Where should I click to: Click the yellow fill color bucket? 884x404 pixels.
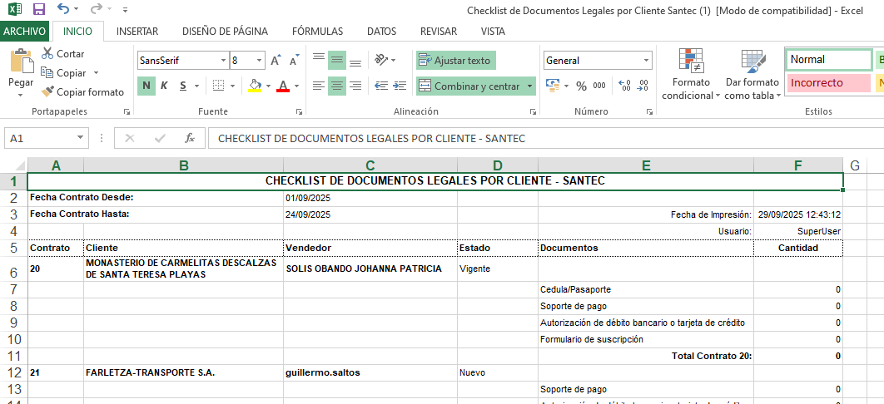[255, 86]
